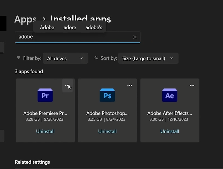Open the Adobe After Effects more options menu
Screen dimensions: 223x169
coord(192,86)
